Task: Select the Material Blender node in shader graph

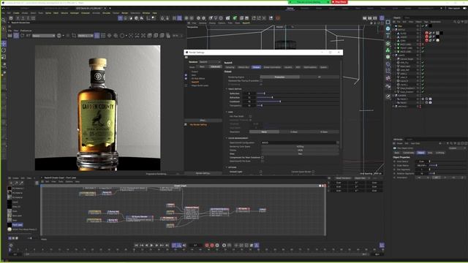Action: (192, 213)
